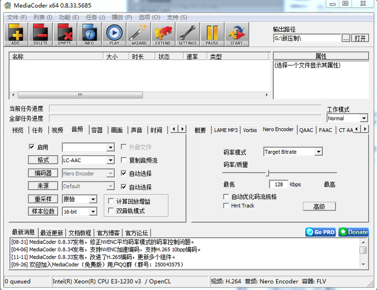The width and height of the screenshot is (377, 290).
Task: Enable the 计算回放增益 checkbox
Action: pos(111,201)
